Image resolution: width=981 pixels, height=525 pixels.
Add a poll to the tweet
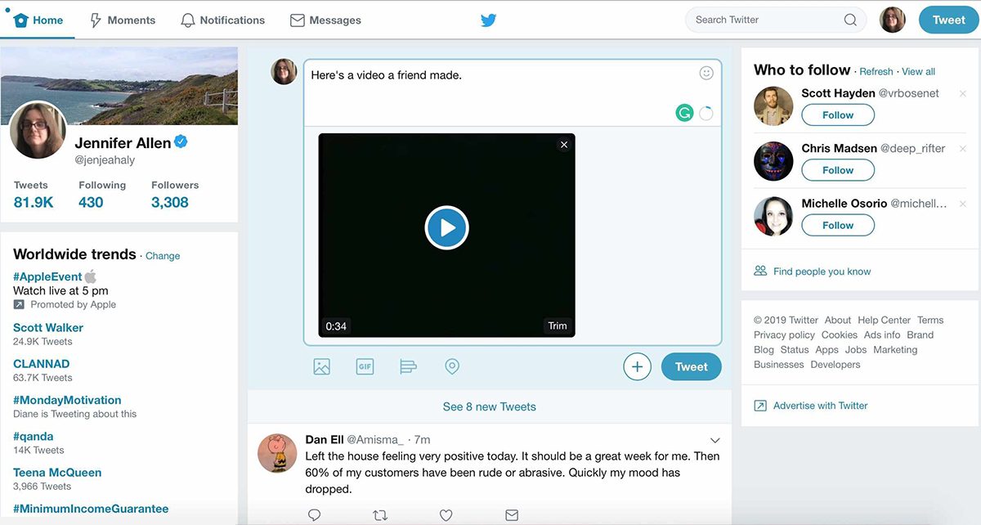click(408, 366)
